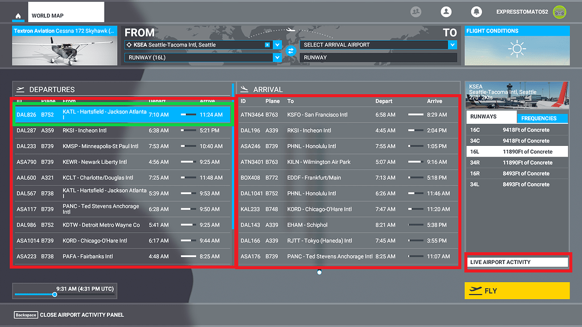Adjust the 9:31 AM time slider
This screenshot has height=327, width=582.
(x=55, y=295)
